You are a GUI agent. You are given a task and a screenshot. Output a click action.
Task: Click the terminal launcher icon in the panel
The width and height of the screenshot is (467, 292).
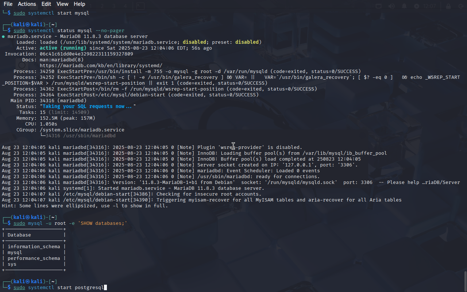click(140, 6)
